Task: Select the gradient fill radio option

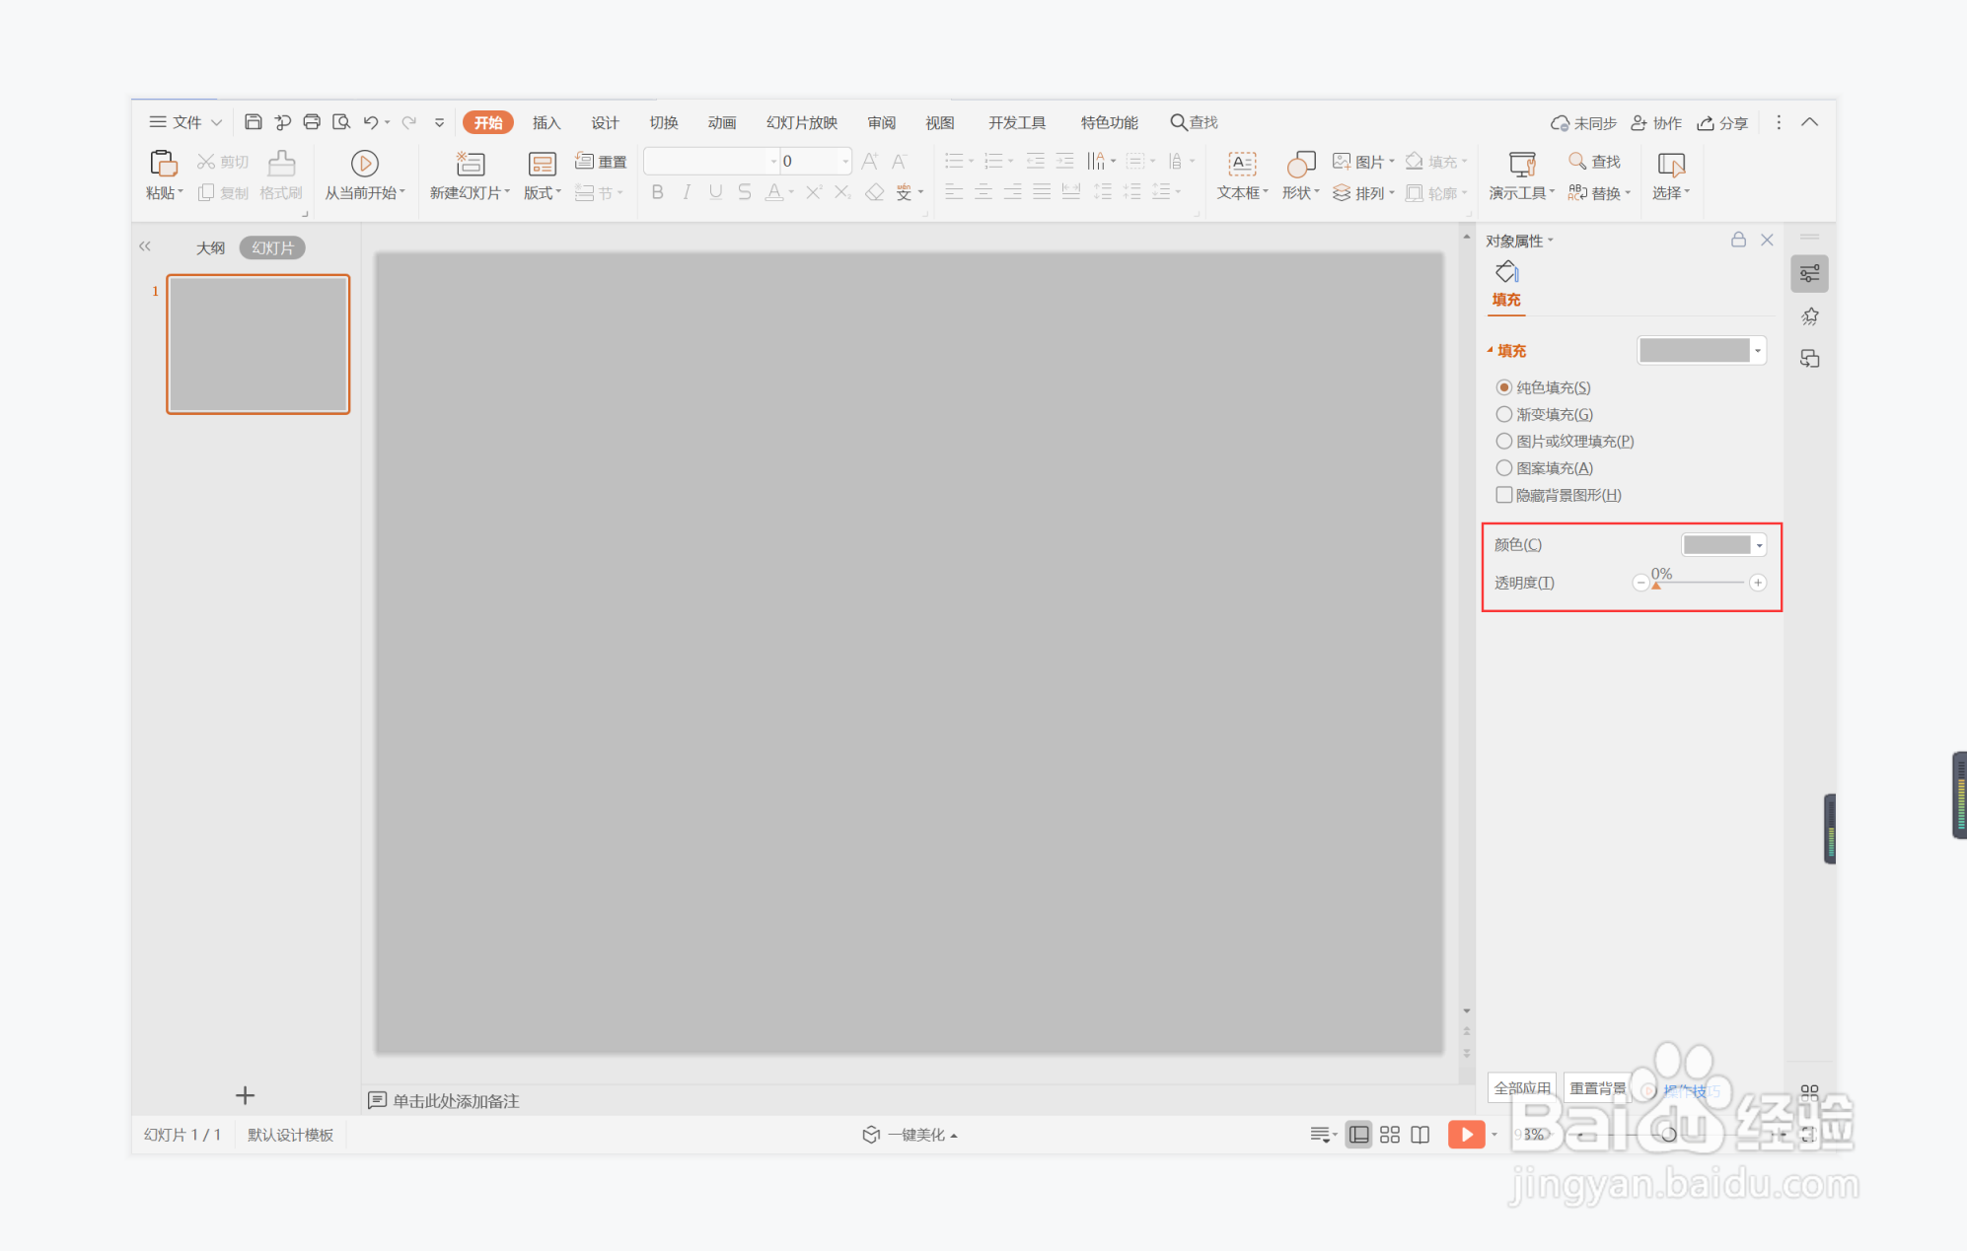Action: point(1503,414)
